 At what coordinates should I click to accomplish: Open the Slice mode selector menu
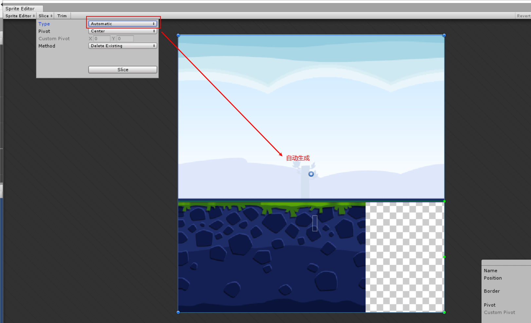45,15
